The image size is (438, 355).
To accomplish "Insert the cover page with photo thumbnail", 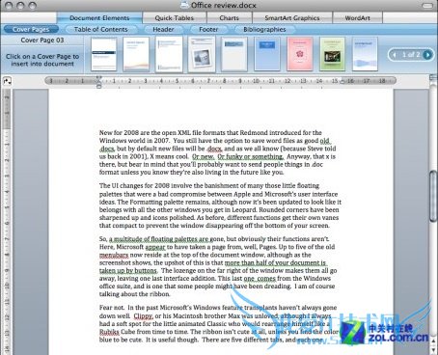I will click(202, 54).
